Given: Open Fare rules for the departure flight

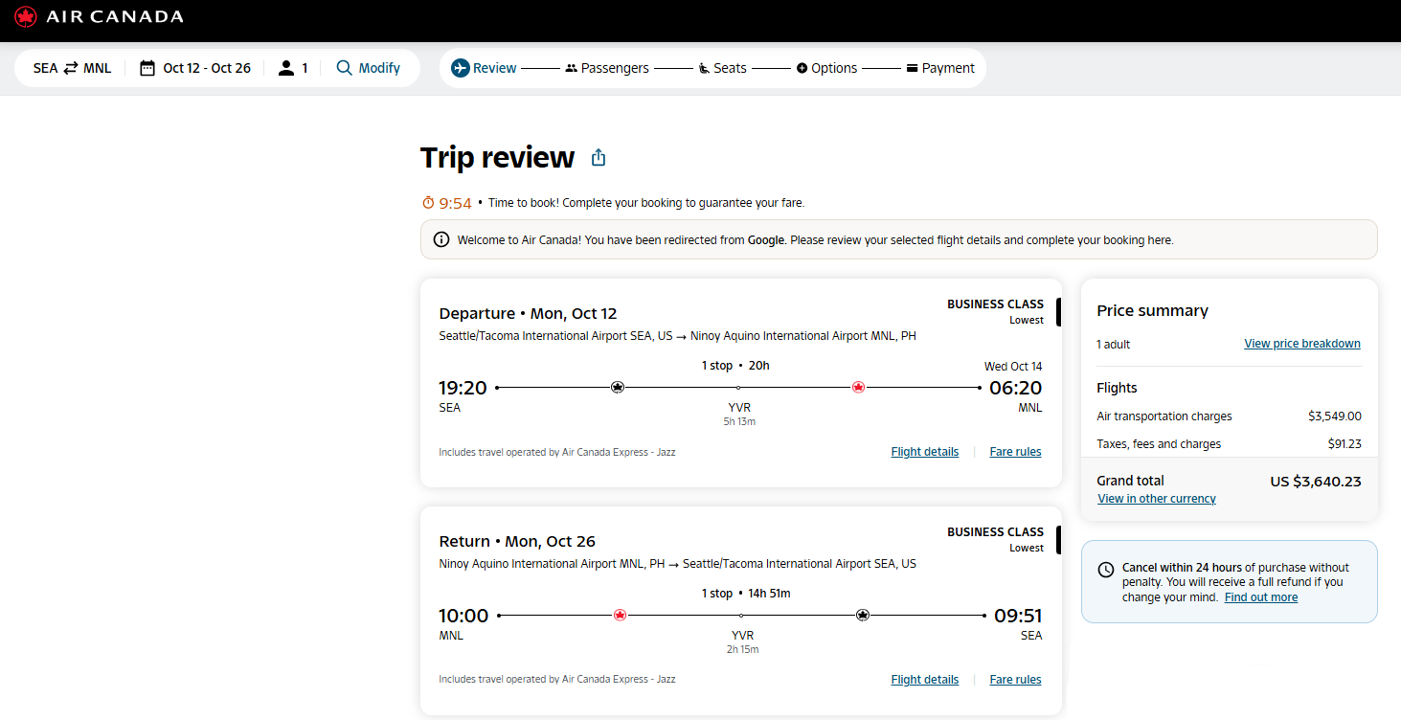Looking at the screenshot, I should pyautogui.click(x=1015, y=452).
